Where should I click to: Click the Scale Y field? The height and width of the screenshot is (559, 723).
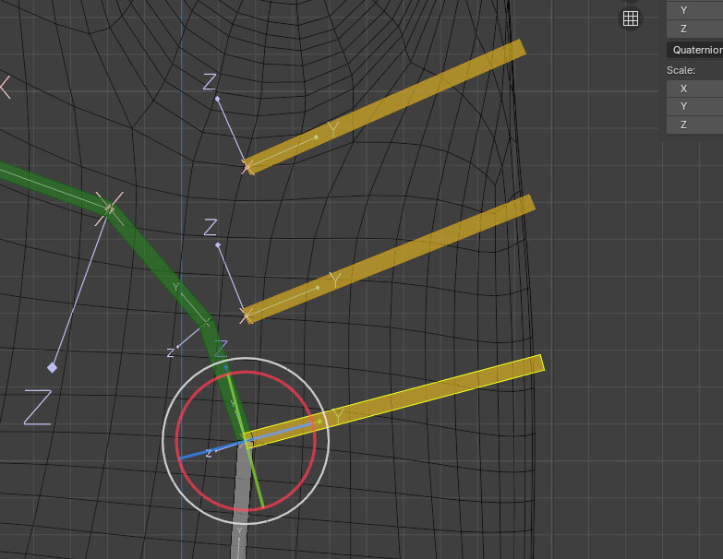[x=694, y=106]
